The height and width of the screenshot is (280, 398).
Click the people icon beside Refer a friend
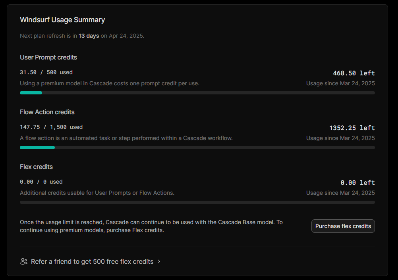click(x=24, y=261)
